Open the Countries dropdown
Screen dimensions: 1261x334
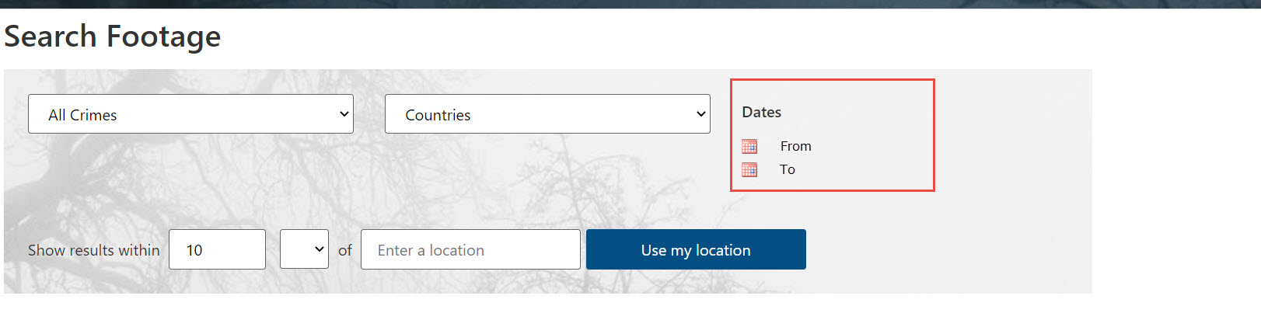pos(547,114)
